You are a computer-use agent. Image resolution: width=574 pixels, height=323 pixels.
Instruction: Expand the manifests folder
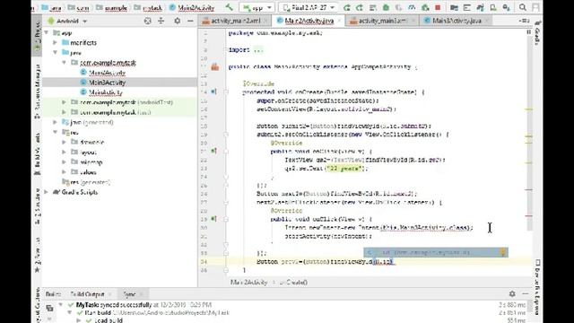pos(56,43)
